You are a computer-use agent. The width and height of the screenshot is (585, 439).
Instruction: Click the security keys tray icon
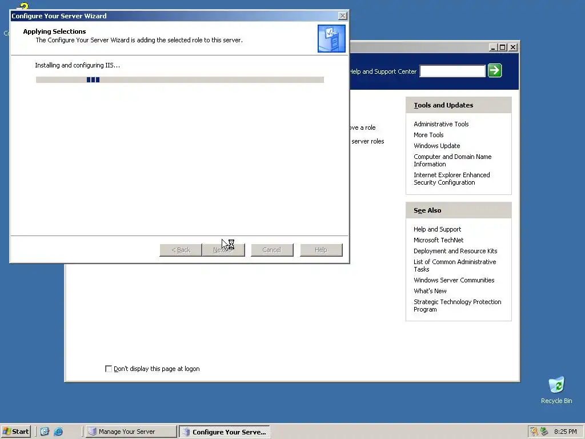(534, 432)
